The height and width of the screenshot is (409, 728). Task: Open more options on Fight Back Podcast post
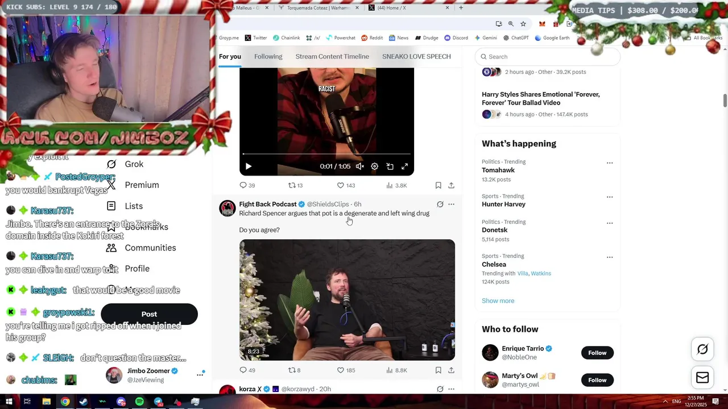[x=451, y=204]
